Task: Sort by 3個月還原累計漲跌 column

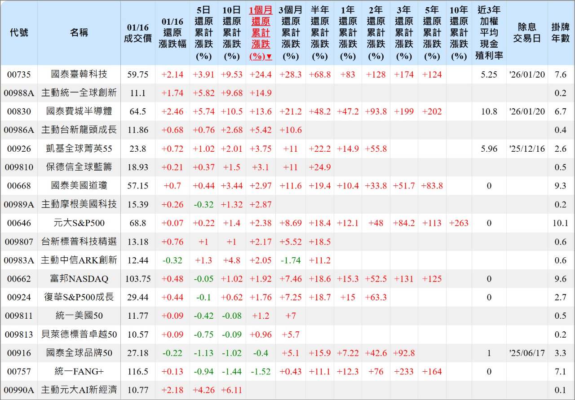Action: click(x=290, y=31)
